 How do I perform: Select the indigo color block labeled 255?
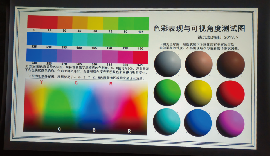[x=49, y=56]
